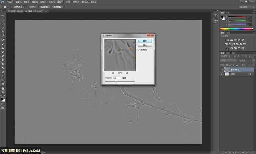Select the Eyedropper tool
This screenshot has width=256, height=154.
(3, 36)
